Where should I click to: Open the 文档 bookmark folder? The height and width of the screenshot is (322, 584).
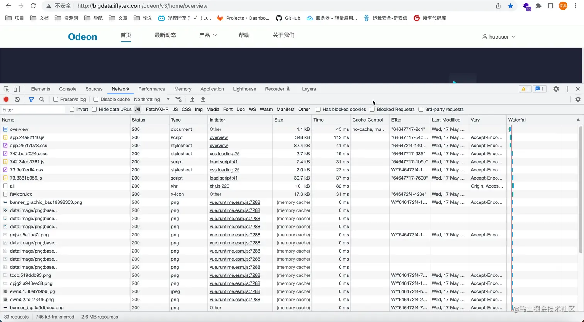click(x=39, y=18)
